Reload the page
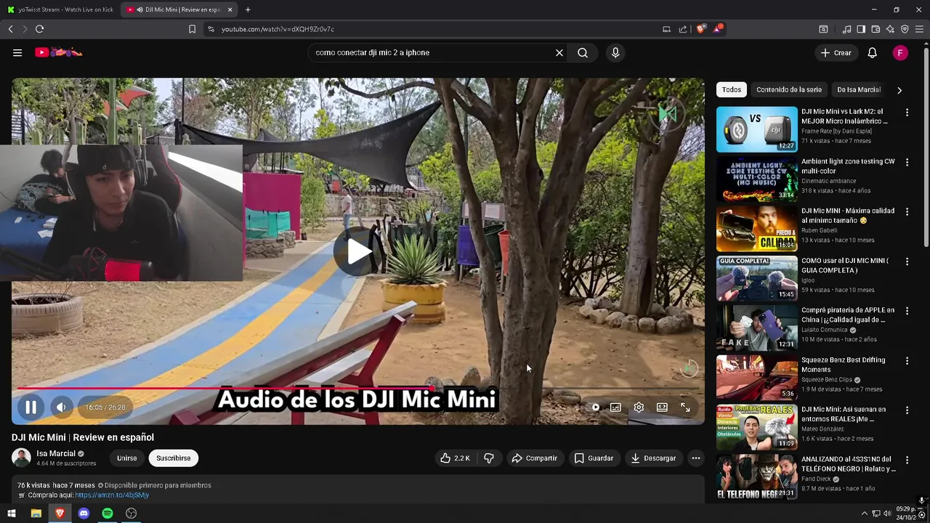The width and height of the screenshot is (930, 523). coord(39,29)
